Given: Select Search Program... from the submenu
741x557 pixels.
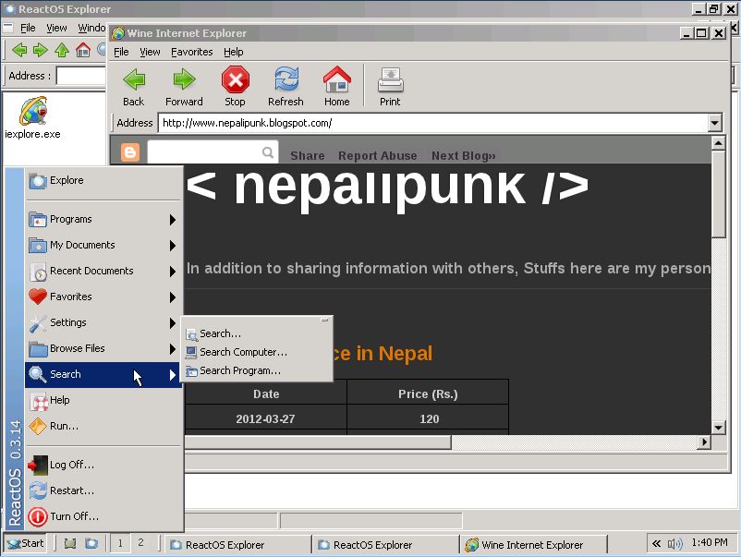Looking at the screenshot, I should click(257, 370).
